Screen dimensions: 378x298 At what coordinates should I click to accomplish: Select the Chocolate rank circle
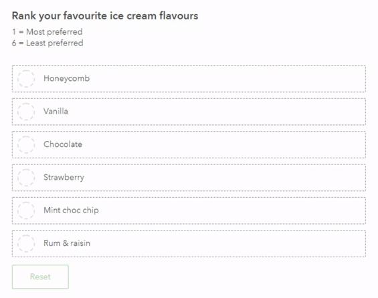26,145
